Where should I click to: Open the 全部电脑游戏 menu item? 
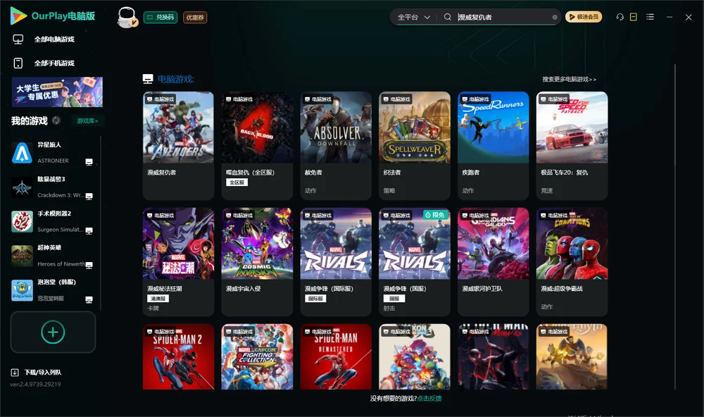(54, 39)
